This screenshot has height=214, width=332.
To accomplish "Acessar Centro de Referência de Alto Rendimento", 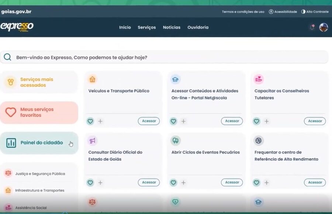I will pyautogui.click(x=315, y=182).
